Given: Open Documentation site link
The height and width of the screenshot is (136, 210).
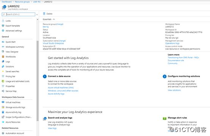Looking at the screenshot, I should click(x=176, y=60).
